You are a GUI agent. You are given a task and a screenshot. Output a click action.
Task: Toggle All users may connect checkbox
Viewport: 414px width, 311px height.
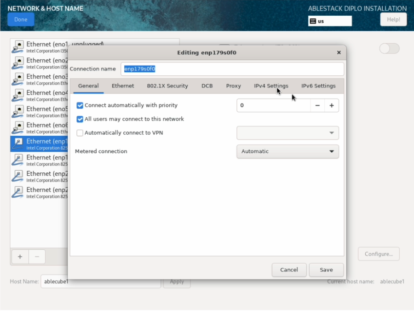click(80, 119)
